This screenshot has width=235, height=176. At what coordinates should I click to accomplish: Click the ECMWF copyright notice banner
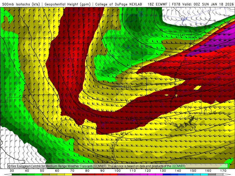tap(118, 166)
